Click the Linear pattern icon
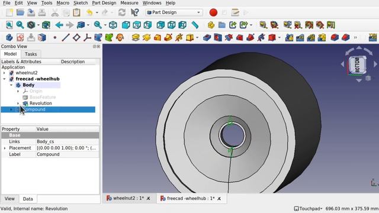Screen dimensions: 379x213 tap(300, 37)
